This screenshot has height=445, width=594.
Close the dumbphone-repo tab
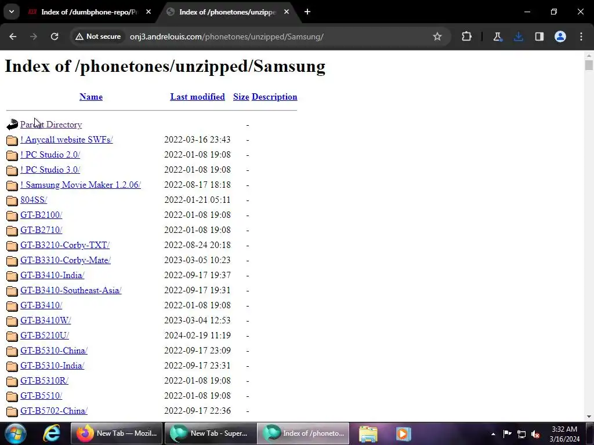pos(148,12)
